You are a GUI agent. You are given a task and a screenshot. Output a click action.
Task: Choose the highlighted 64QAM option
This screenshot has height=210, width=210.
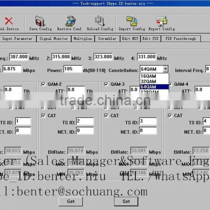pyautogui.click(x=154, y=87)
